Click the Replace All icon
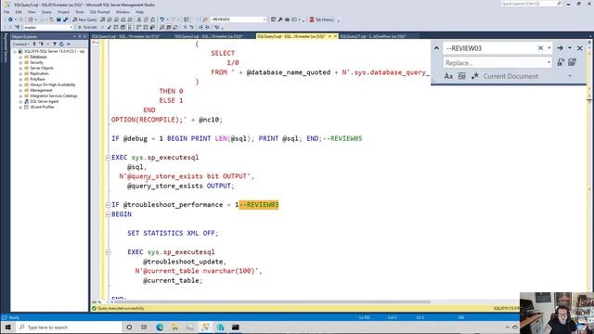Screen dimensions: 594x334 572,62
